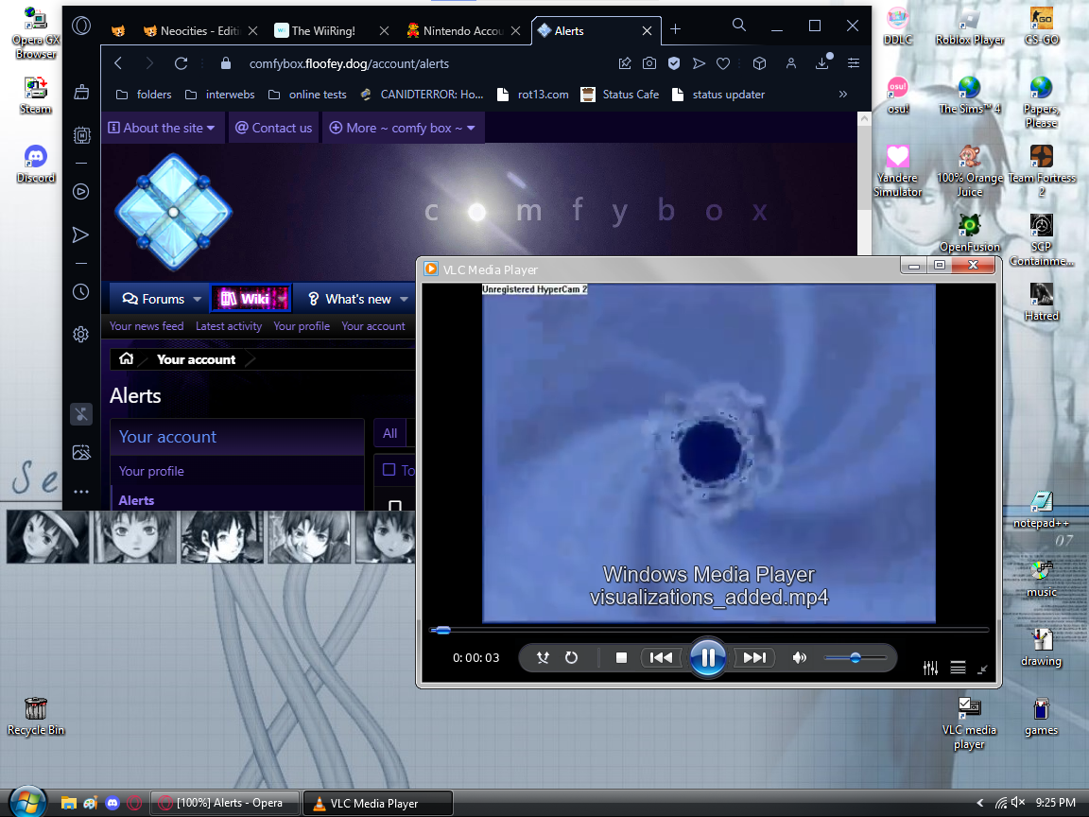1089x817 pixels.
Task: Click the home breadcrumb icon
Action: coord(127,358)
